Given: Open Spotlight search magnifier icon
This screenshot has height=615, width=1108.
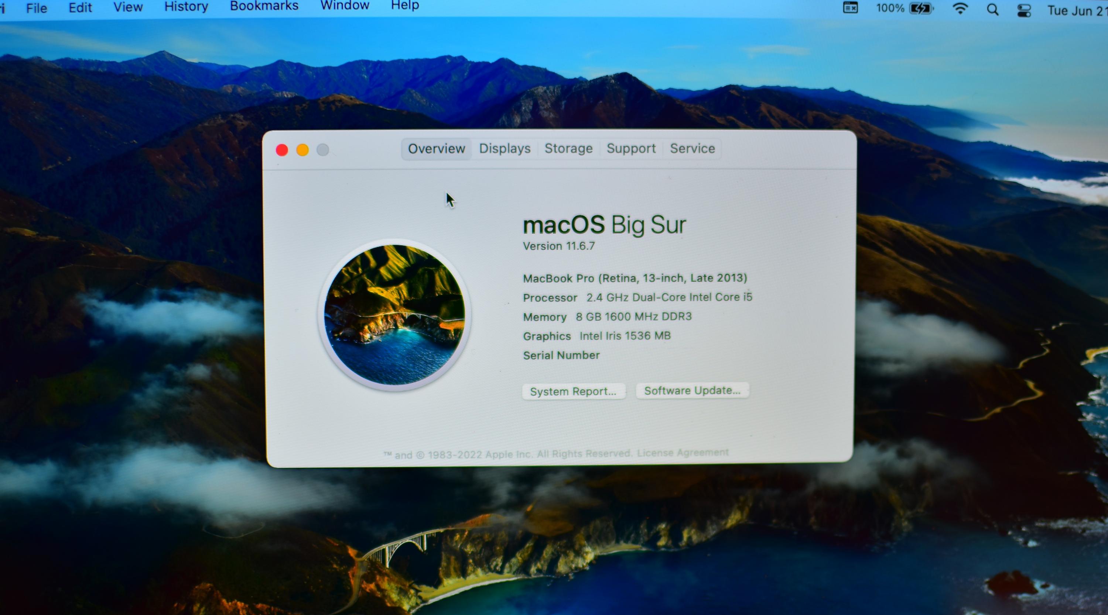Looking at the screenshot, I should point(992,10).
